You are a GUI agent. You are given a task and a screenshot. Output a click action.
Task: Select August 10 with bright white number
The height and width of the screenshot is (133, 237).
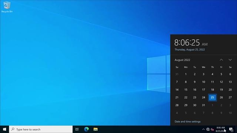(204, 82)
